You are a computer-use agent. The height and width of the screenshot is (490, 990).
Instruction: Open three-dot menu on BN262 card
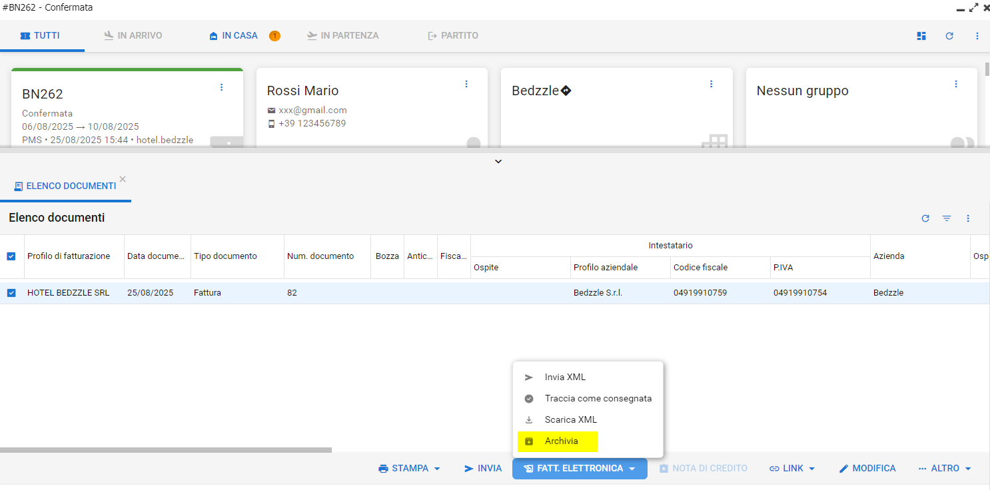coord(222,87)
